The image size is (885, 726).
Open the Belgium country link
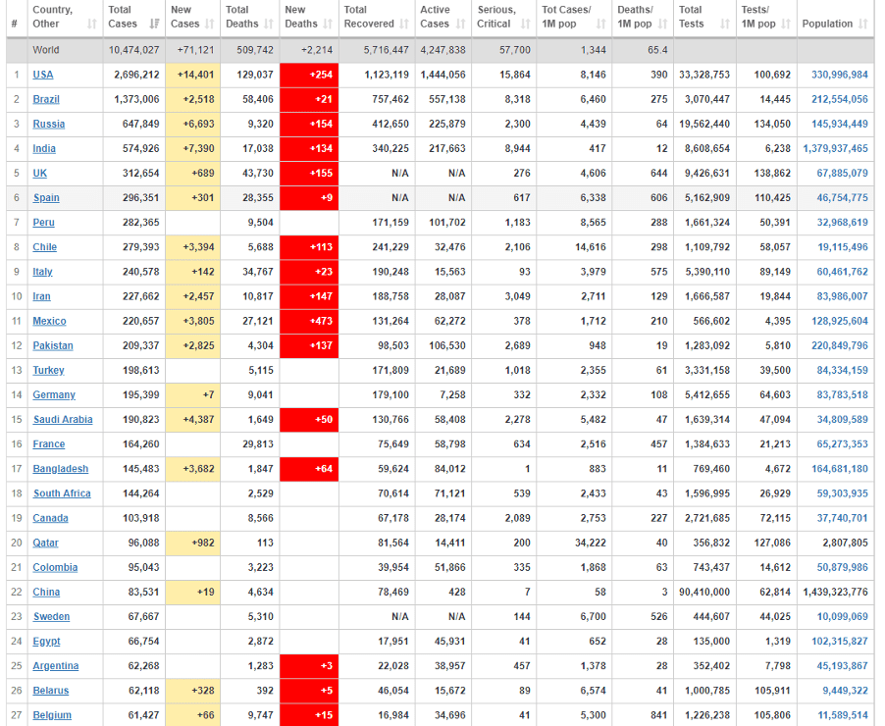[52, 715]
